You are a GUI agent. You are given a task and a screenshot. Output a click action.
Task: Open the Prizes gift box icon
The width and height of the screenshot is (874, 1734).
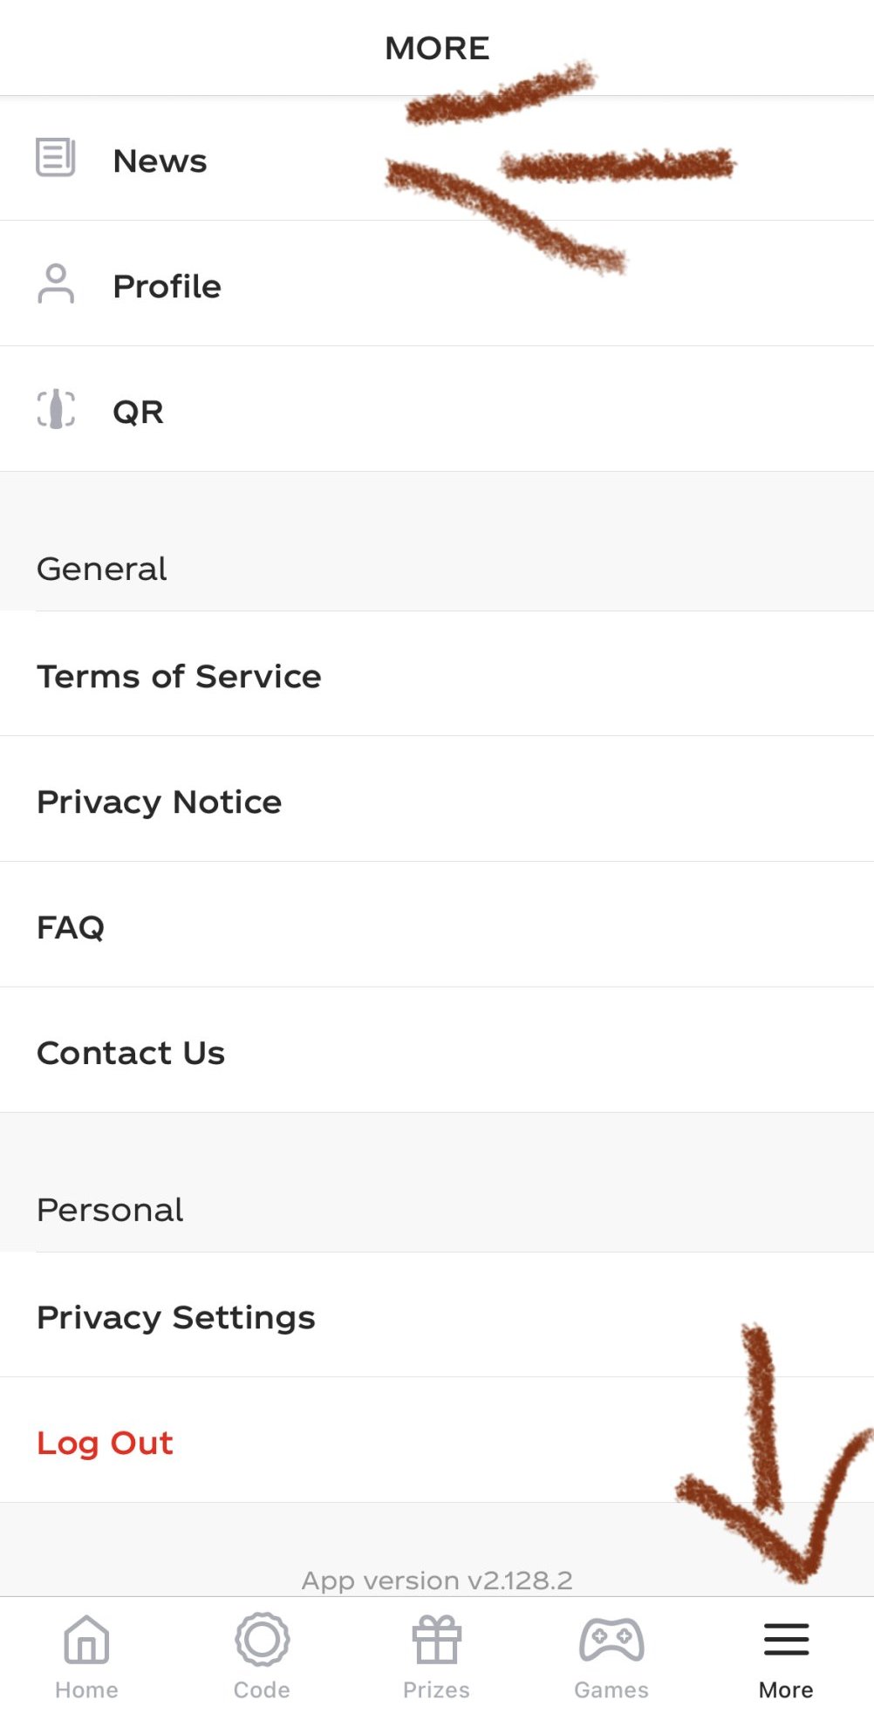pyautogui.click(x=436, y=1640)
